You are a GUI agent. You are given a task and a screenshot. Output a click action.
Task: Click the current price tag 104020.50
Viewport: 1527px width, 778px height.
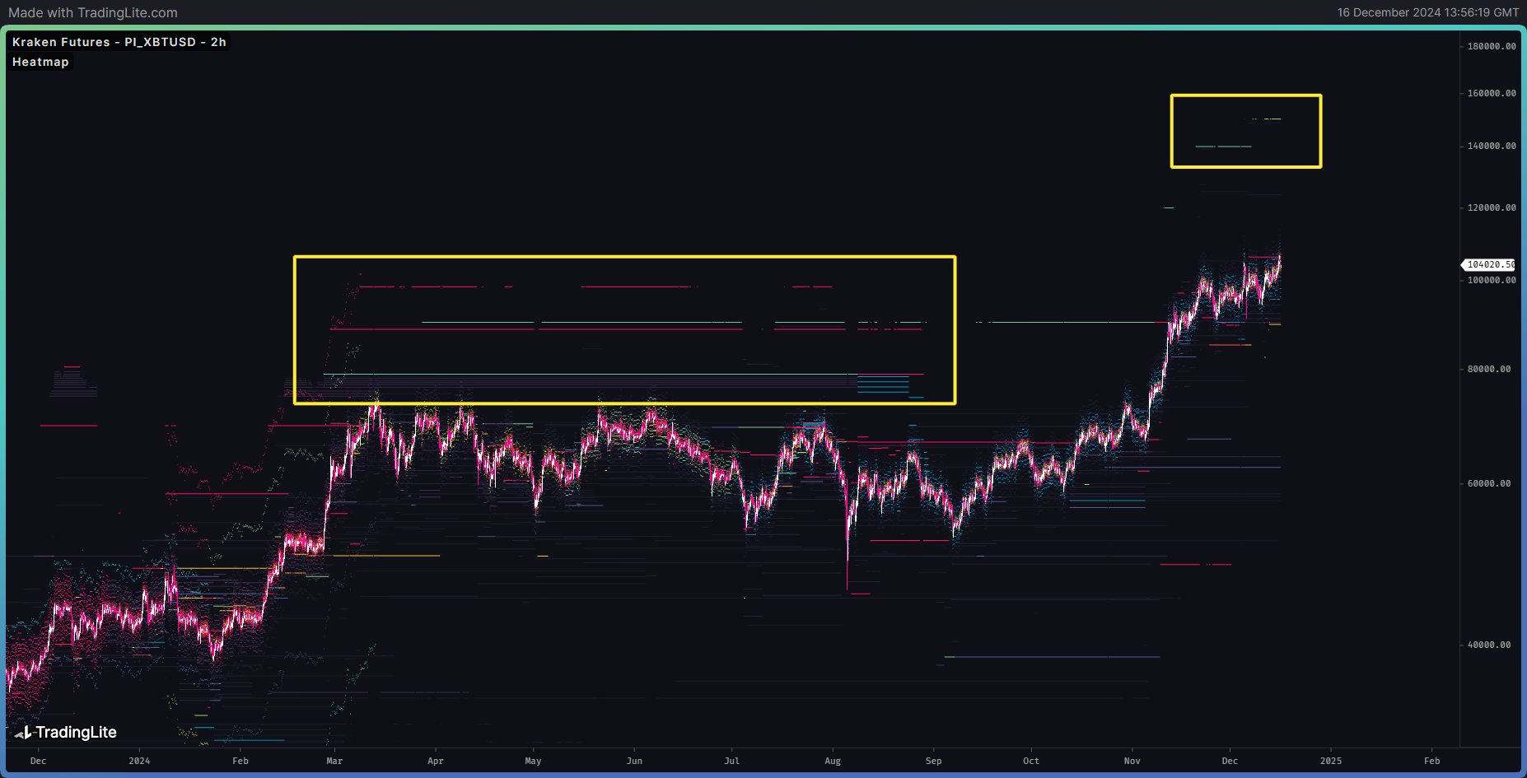pyautogui.click(x=1489, y=264)
